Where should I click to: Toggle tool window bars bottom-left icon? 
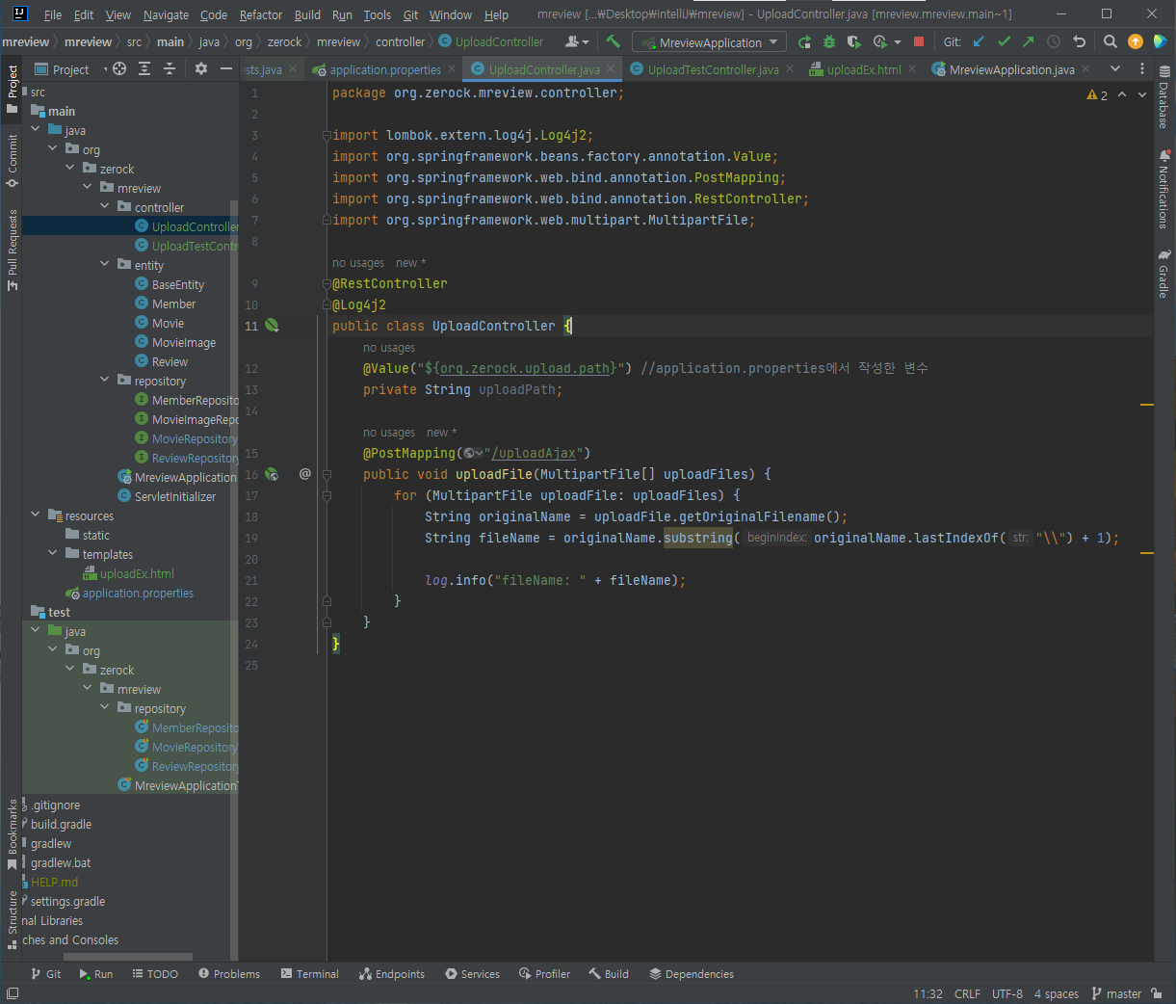12,993
